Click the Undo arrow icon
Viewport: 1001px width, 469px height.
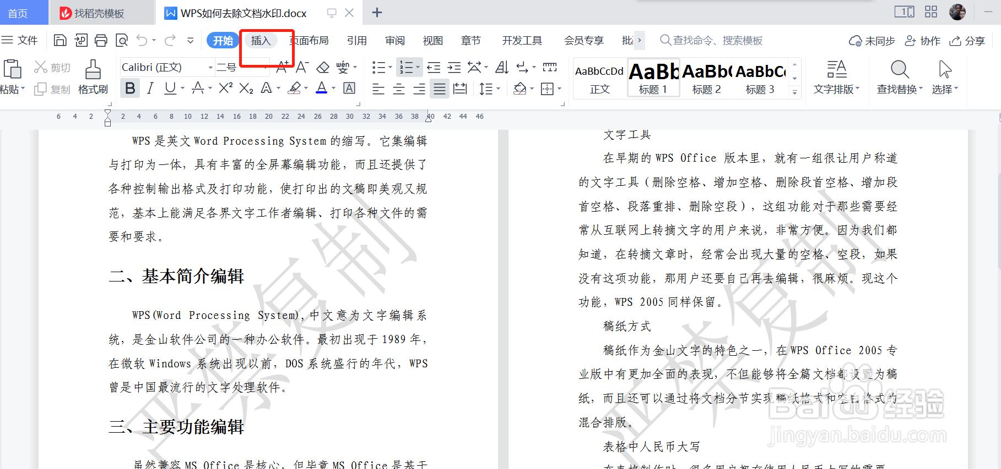[x=142, y=40]
